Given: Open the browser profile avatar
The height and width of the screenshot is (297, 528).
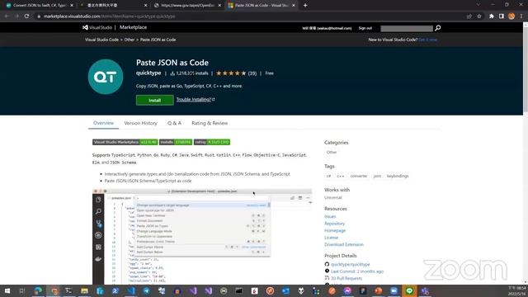Looking at the screenshot, I should [x=511, y=16].
